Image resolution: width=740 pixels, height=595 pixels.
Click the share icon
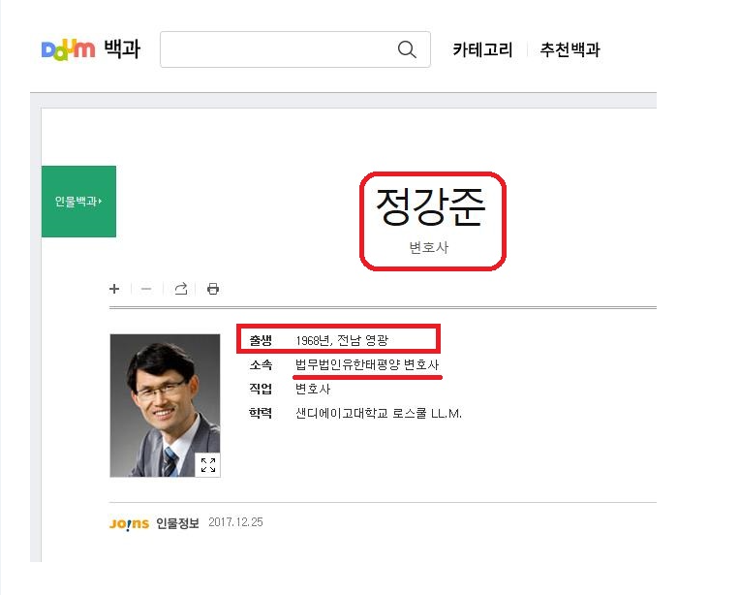point(180,288)
